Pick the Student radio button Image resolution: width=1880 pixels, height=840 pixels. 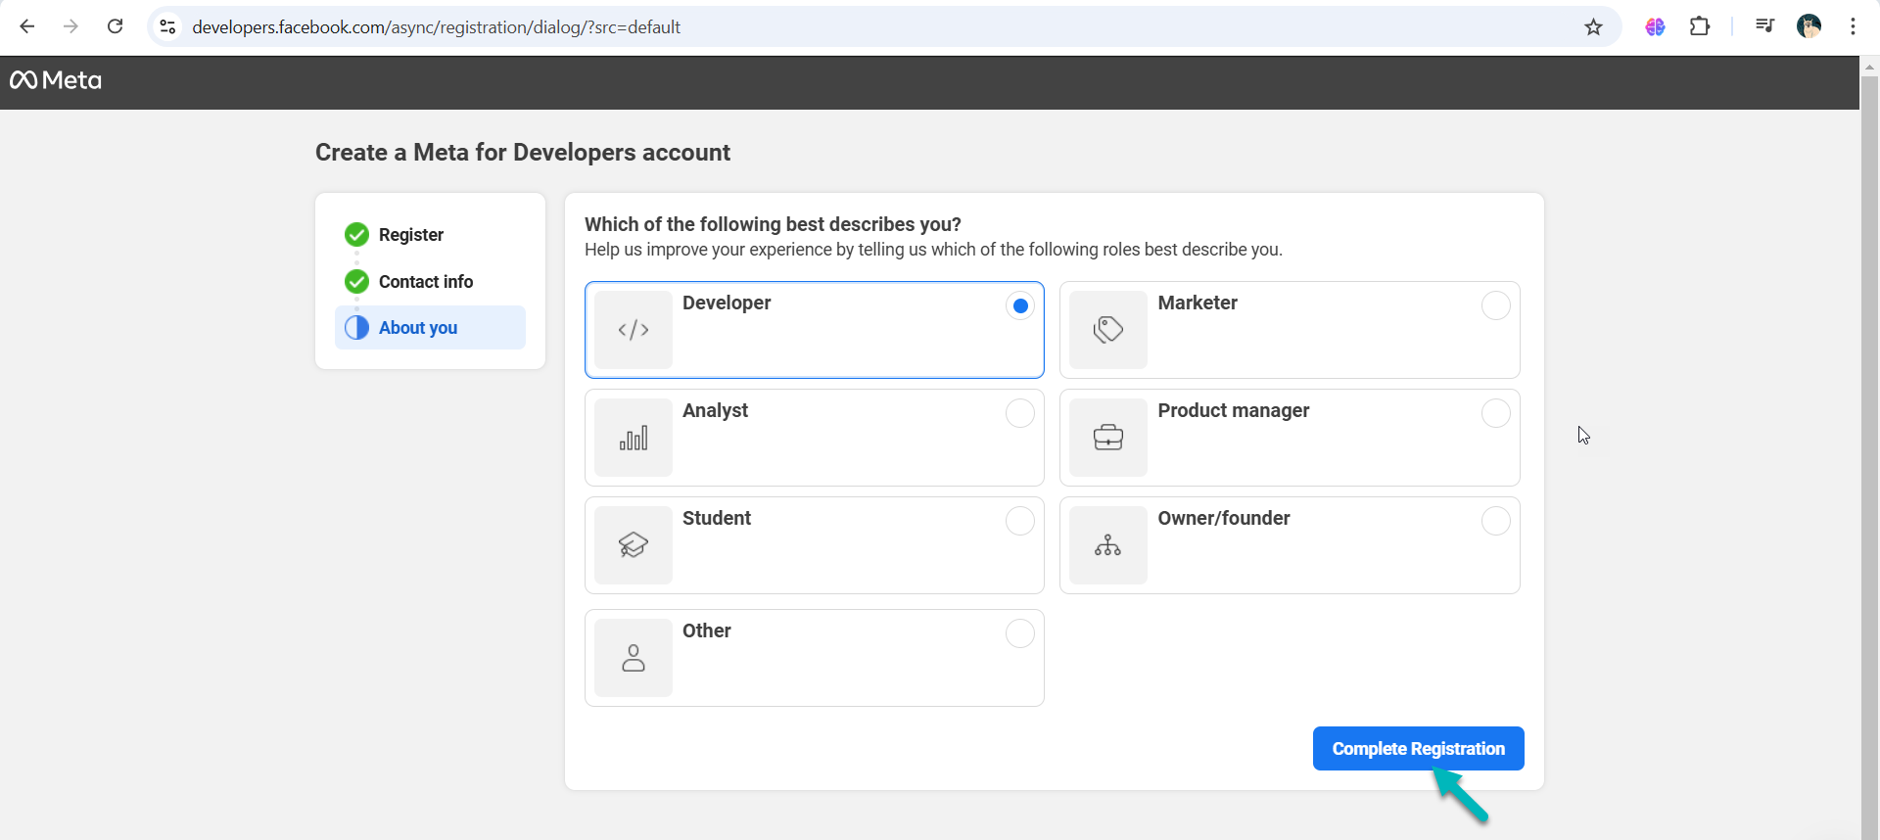click(1020, 521)
